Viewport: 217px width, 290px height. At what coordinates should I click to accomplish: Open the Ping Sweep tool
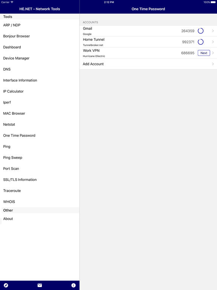[12, 157]
